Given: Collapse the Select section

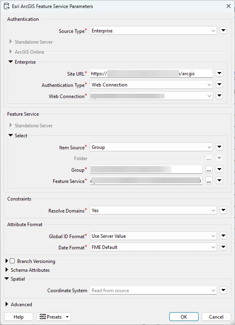Looking at the screenshot, I should click(10, 135).
